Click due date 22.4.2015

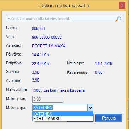click(40, 64)
